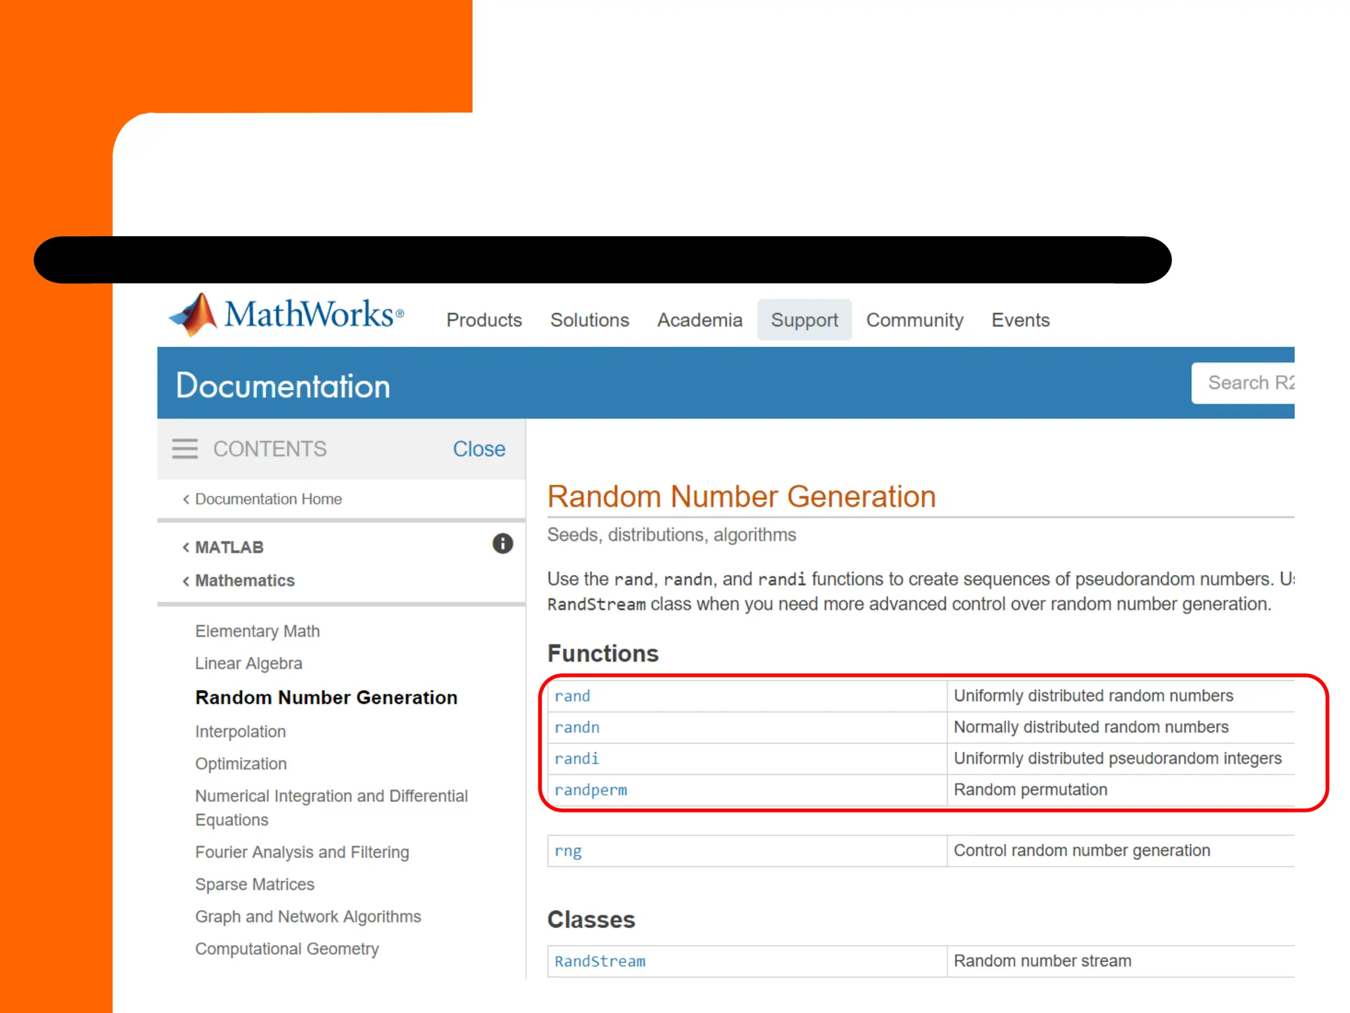Select Sparse Matrices in contents list
1350x1013 pixels.
pyautogui.click(x=254, y=884)
